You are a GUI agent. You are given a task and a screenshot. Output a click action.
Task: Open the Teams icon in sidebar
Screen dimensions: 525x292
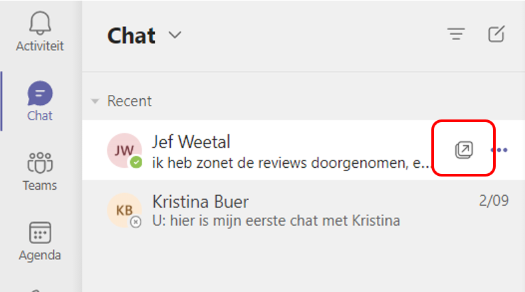[x=40, y=163]
